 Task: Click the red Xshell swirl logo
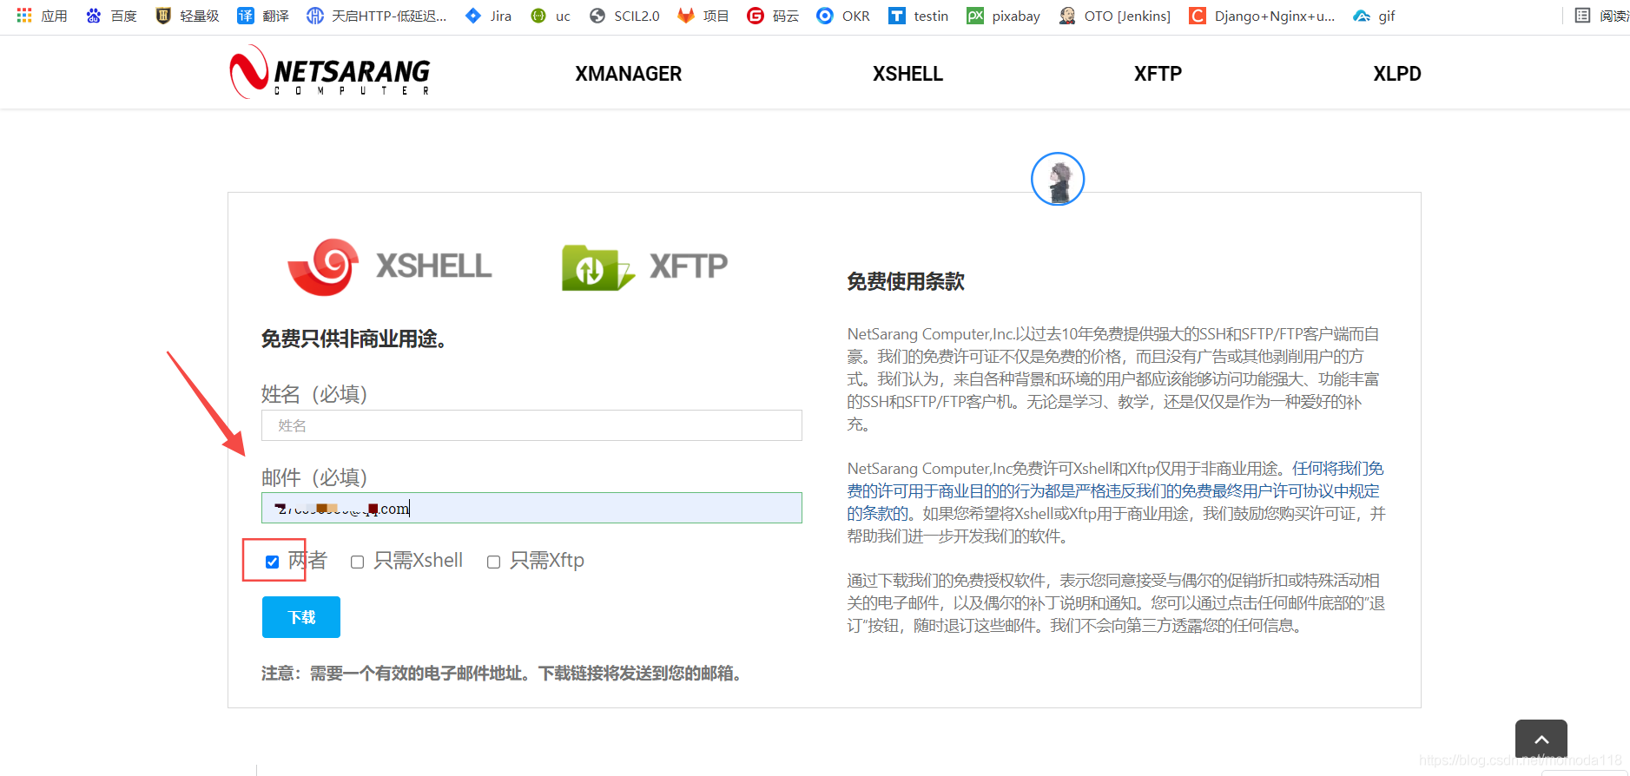(324, 266)
